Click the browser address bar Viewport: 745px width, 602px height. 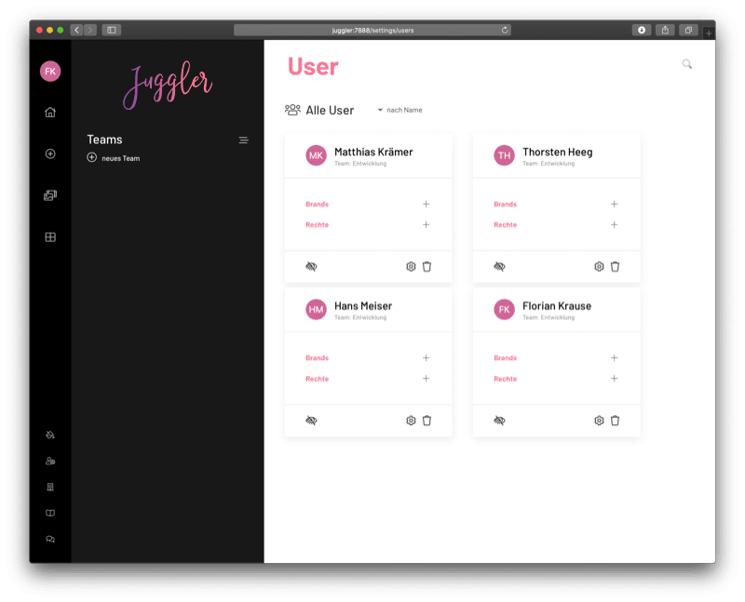click(372, 30)
